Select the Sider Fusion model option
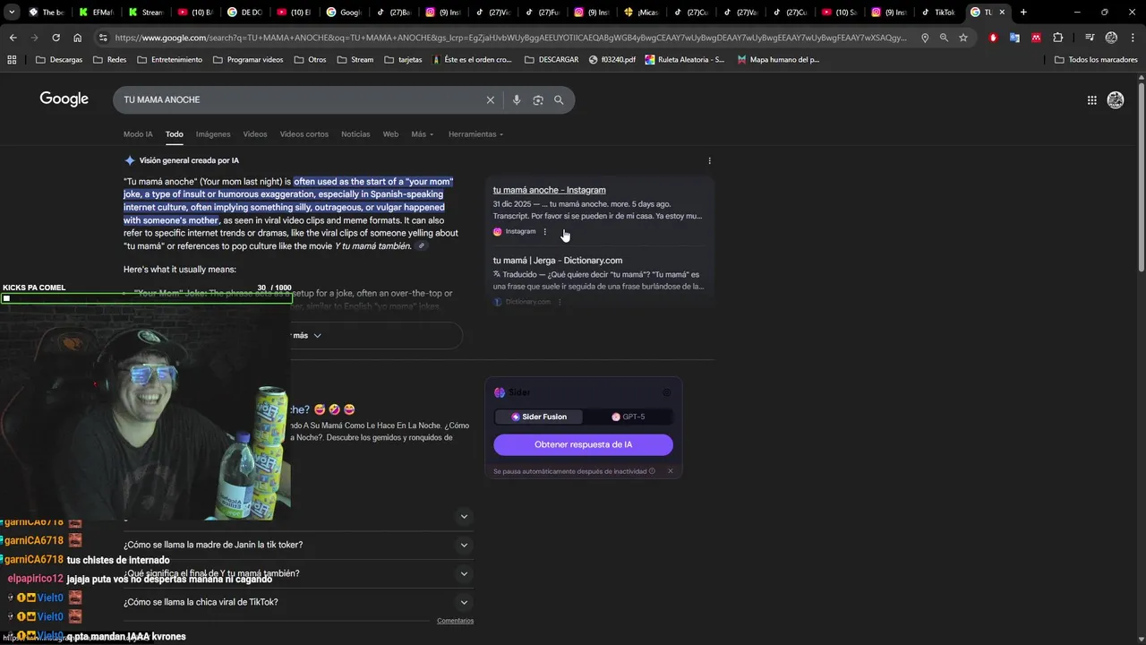The height and width of the screenshot is (645, 1146). (539, 417)
